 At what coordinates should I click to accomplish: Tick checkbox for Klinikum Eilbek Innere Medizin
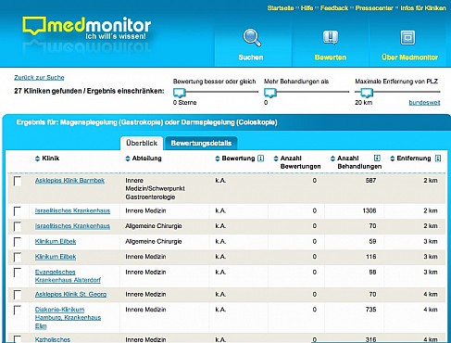[x=18, y=257]
